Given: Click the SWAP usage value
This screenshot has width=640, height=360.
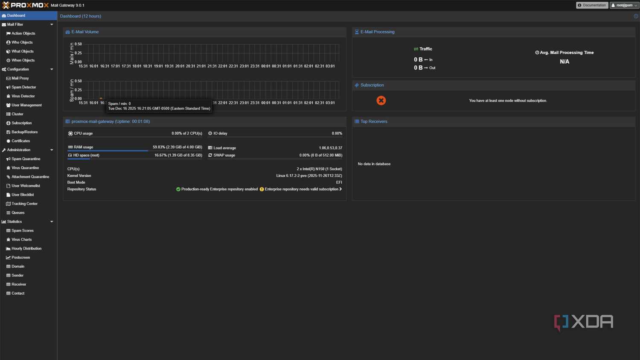Looking at the screenshot, I should tap(320, 155).
